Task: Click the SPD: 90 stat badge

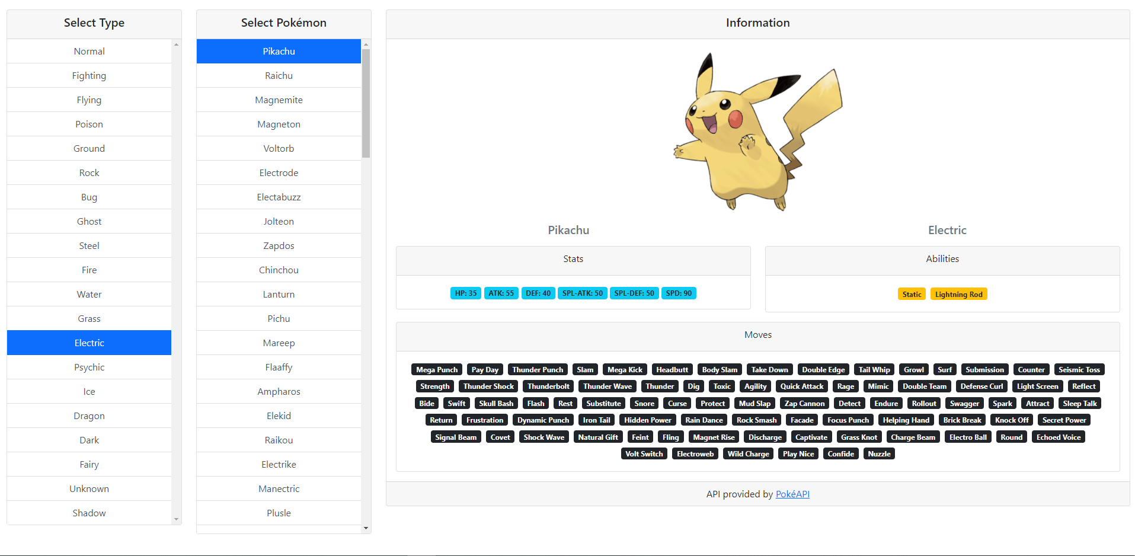Action: (679, 293)
